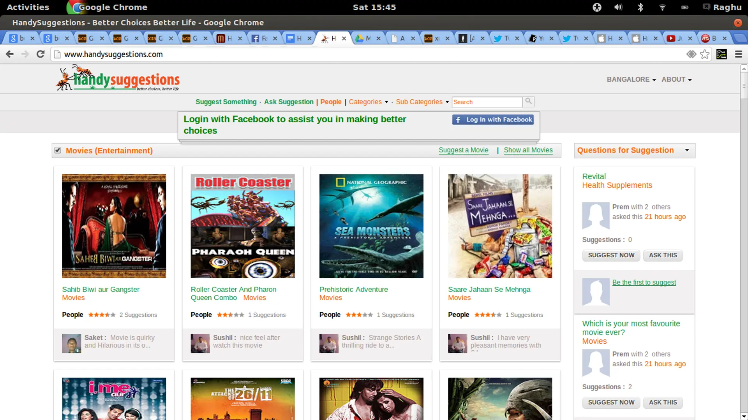Uncheck the Movies (Entertainment) checkbox
748x420 pixels.
point(58,150)
